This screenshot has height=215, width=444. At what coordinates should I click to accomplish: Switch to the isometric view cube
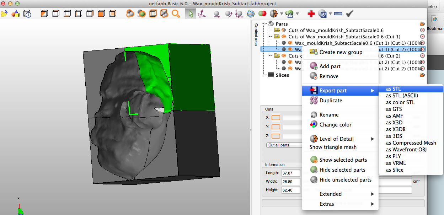[x=44, y=14]
